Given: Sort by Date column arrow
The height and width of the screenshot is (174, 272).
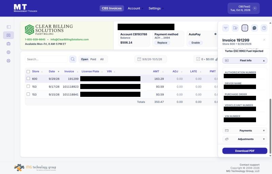Looking at the screenshot, I should (x=58, y=72).
